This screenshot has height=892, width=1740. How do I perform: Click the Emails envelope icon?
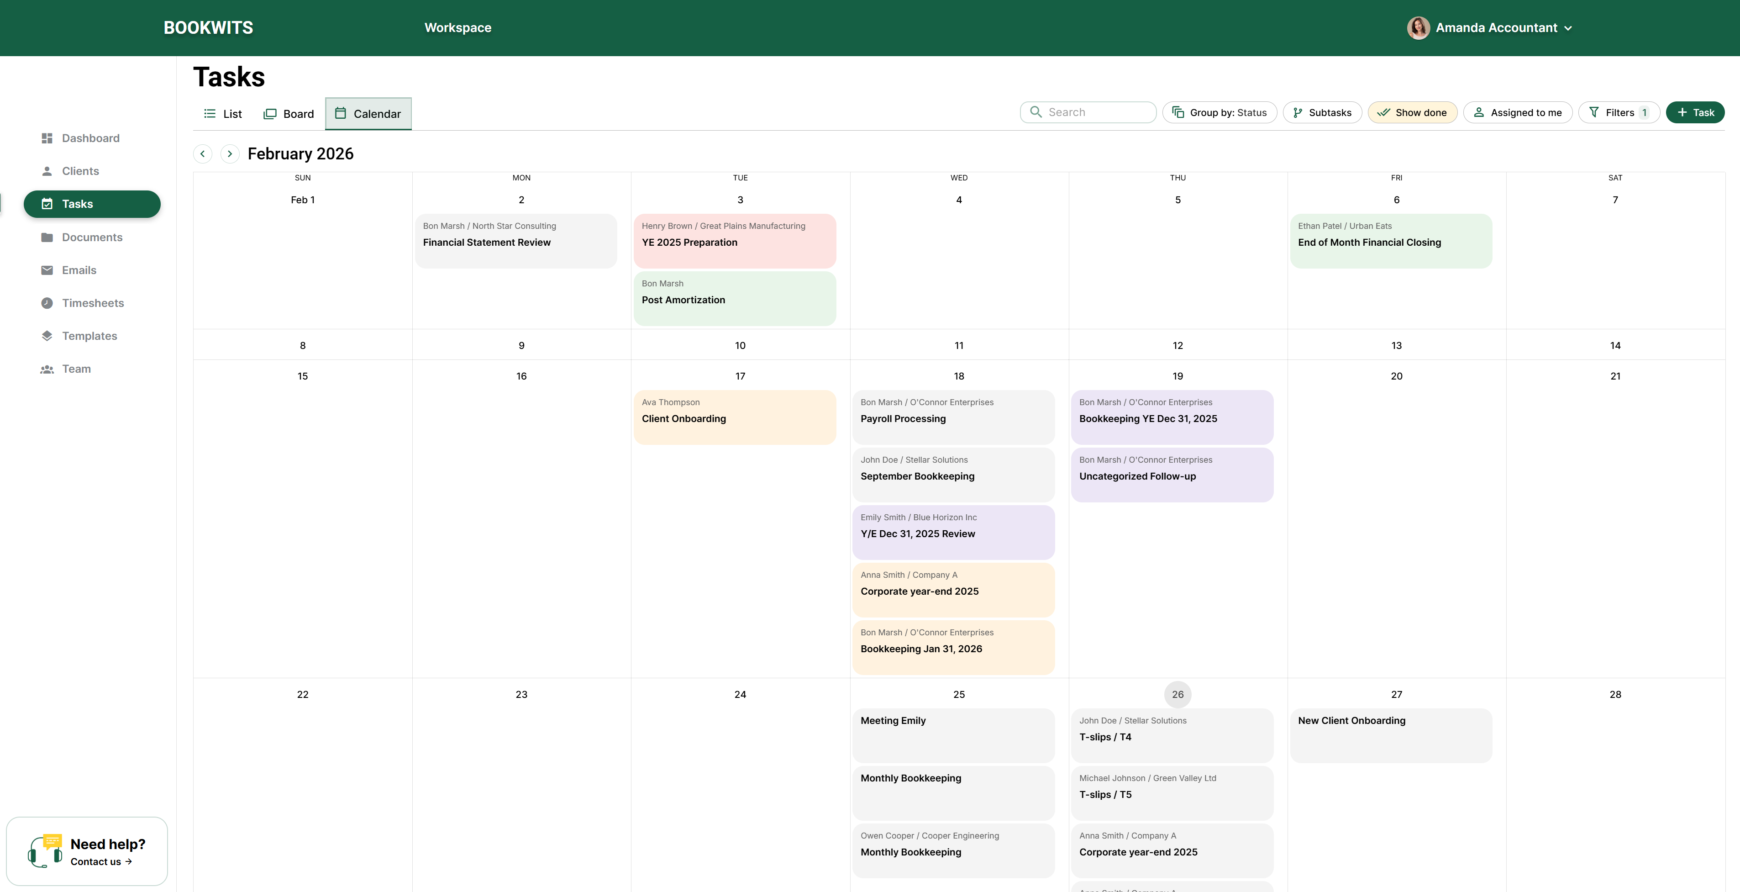(x=47, y=270)
